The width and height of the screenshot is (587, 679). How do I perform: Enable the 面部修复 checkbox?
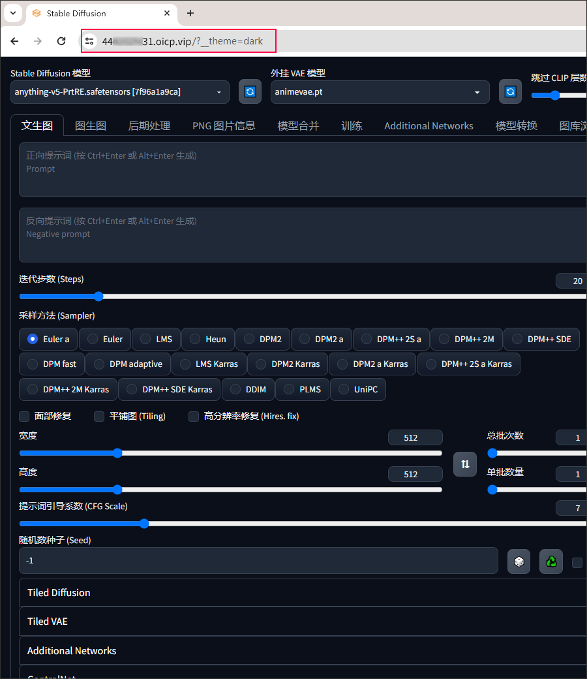(x=24, y=417)
